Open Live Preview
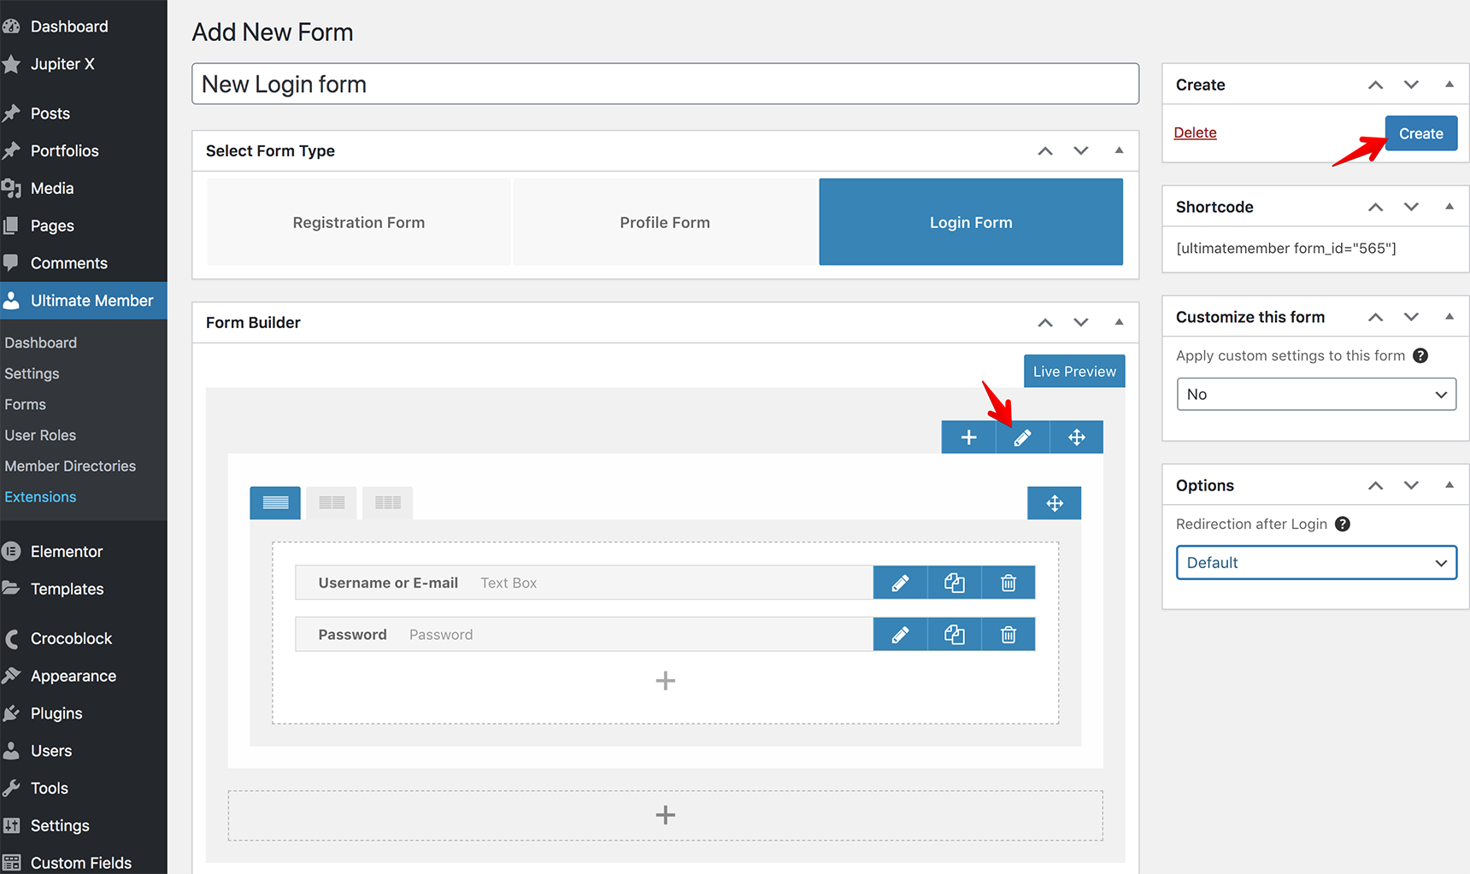The width and height of the screenshot is (1470, 874). tap(1074, 372)
